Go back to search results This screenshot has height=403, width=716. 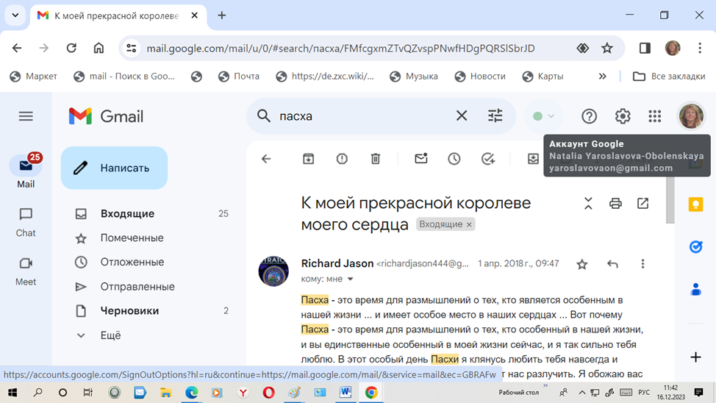pos(266,159)
